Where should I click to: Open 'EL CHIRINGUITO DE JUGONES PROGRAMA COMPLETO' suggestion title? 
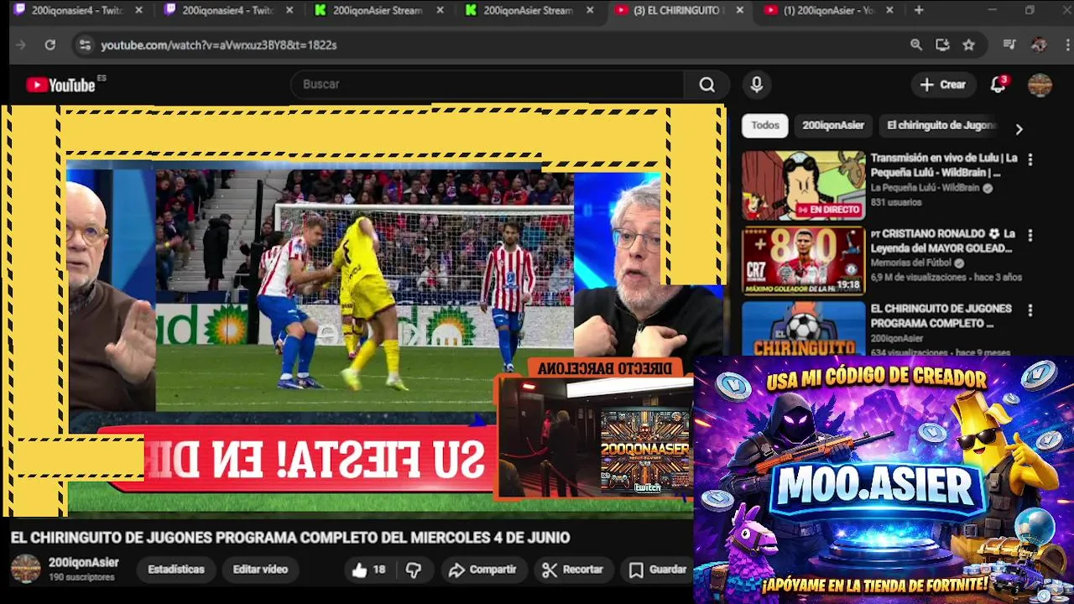(x=941, y=316)
